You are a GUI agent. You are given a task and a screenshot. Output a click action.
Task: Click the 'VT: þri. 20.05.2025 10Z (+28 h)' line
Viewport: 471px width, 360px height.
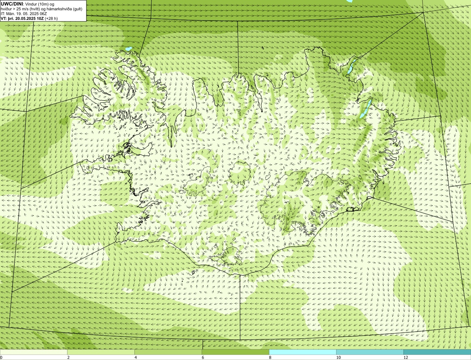point(29,18)
